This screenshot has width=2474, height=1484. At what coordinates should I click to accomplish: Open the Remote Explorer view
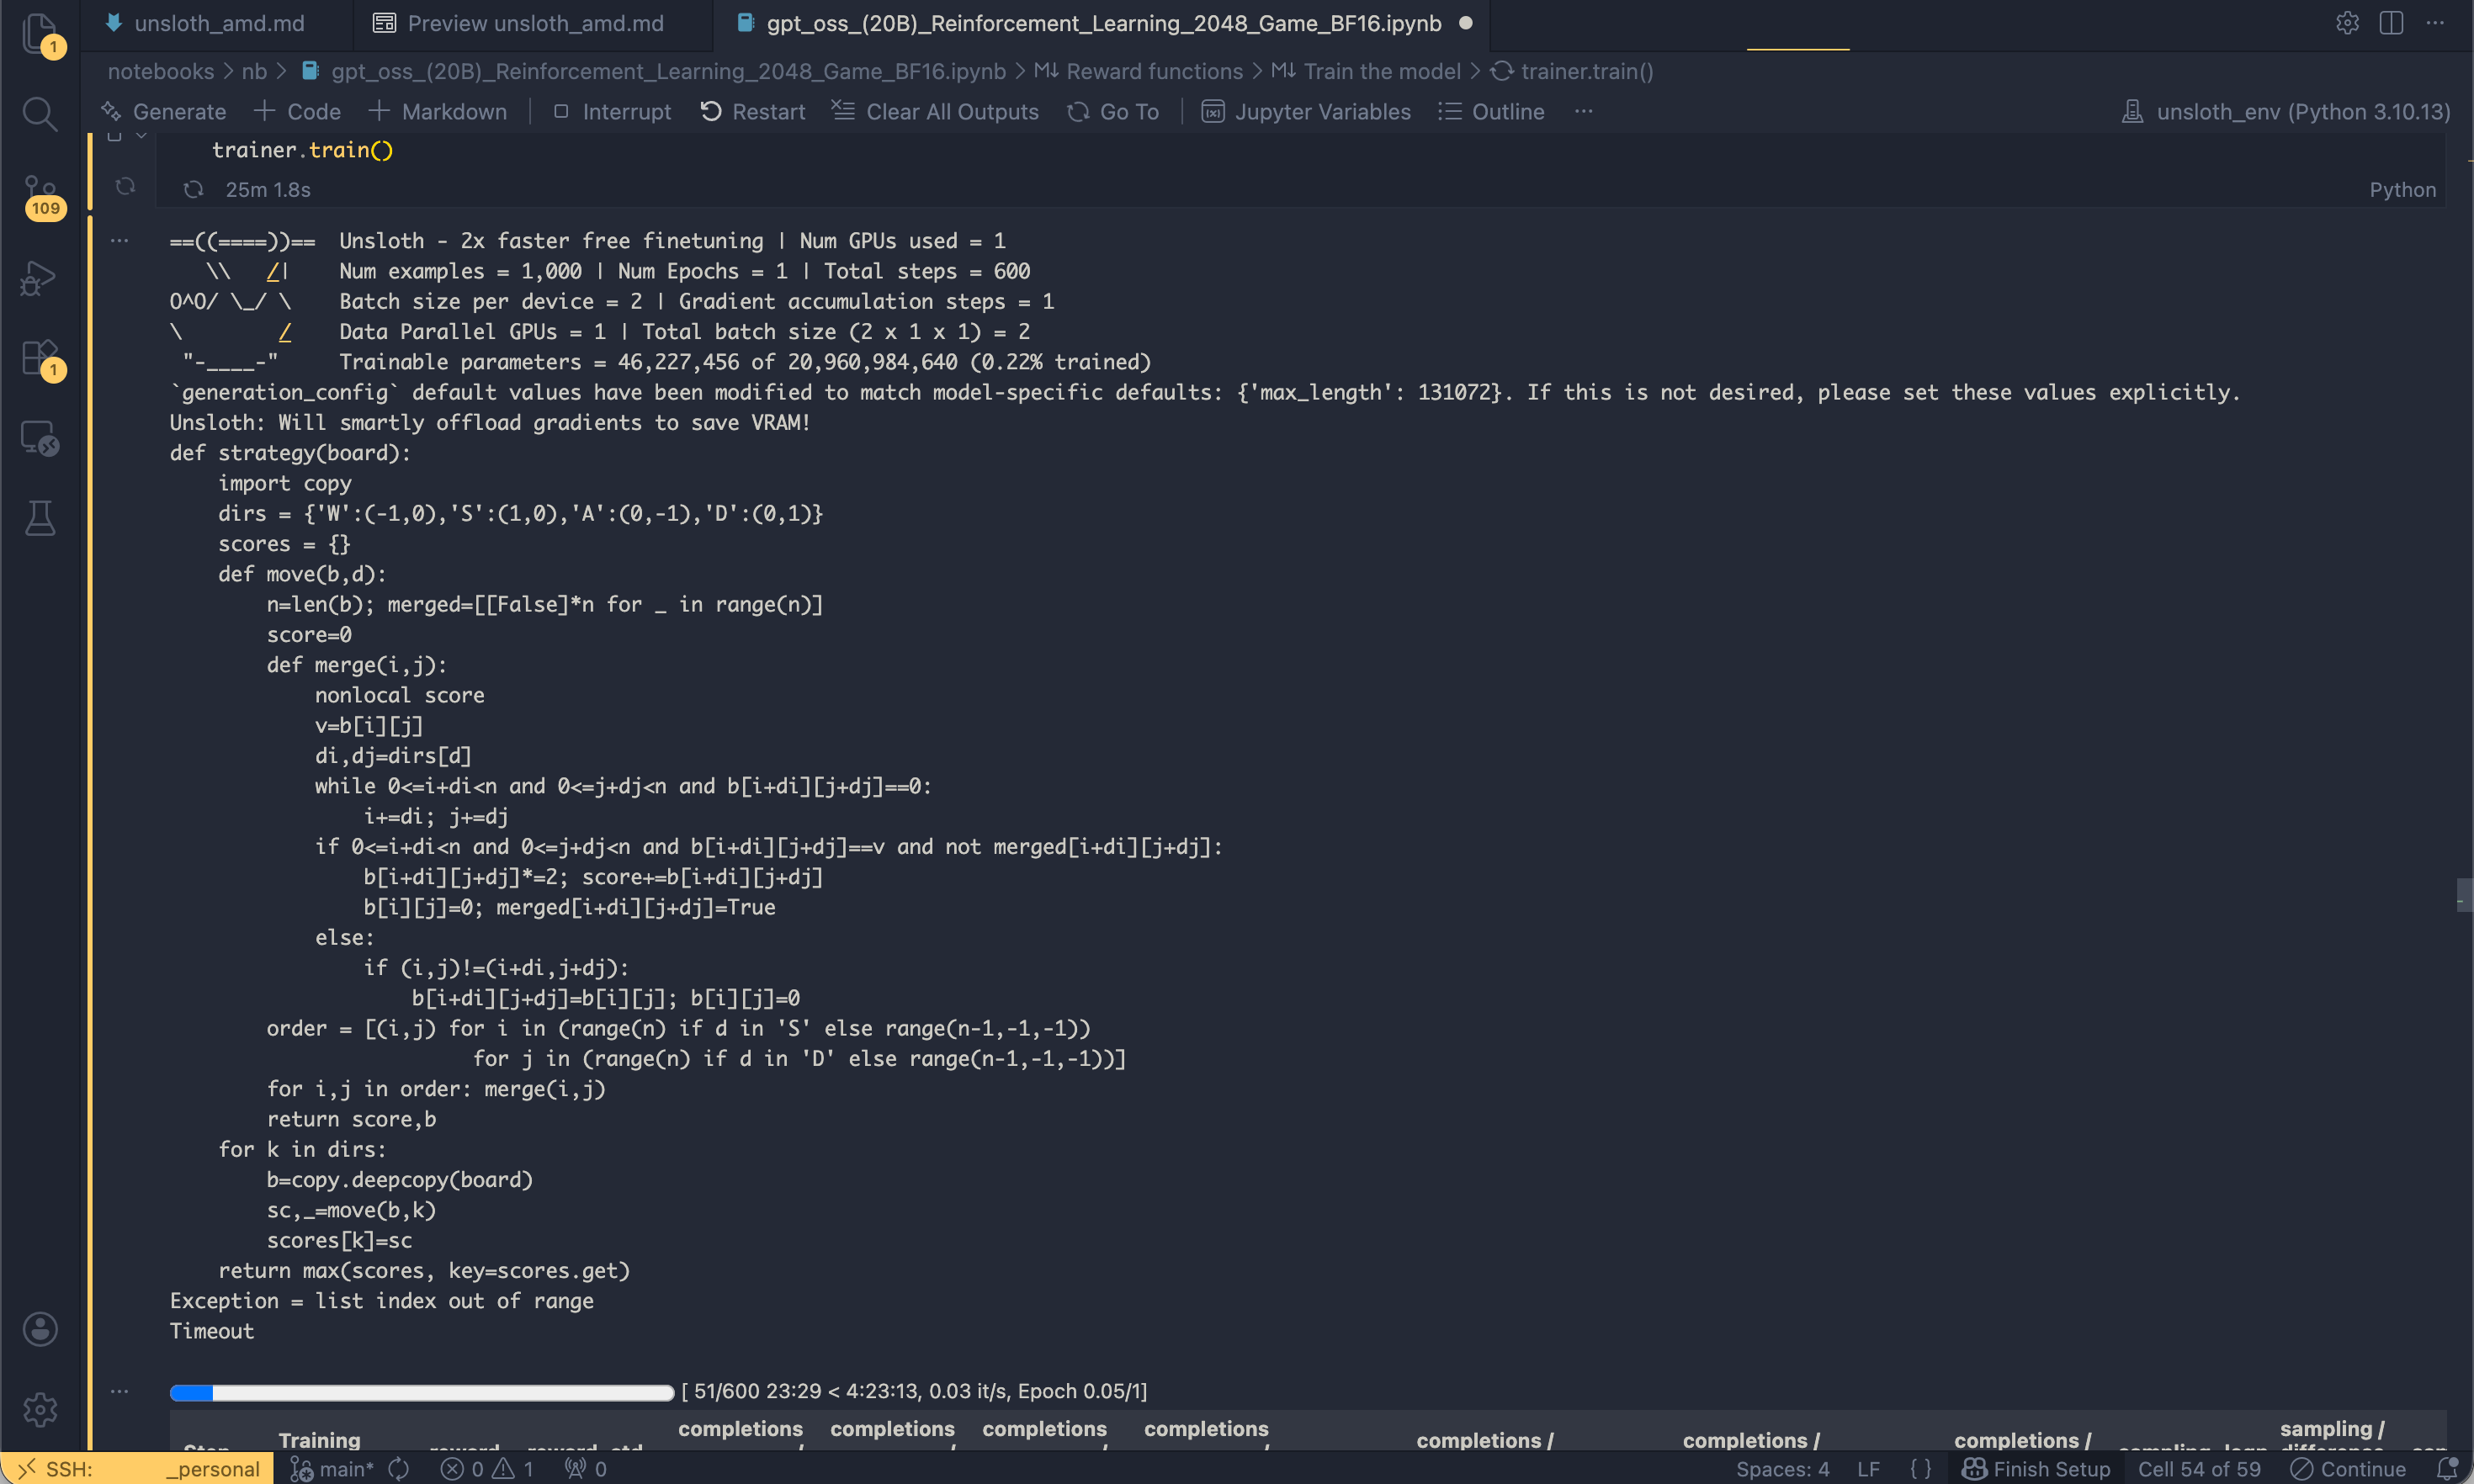coord(39,438)
